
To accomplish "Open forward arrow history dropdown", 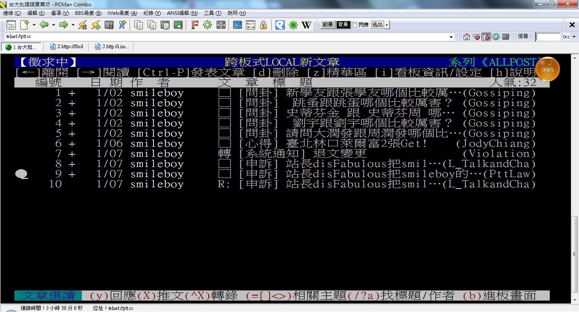I will pos(73,25).
